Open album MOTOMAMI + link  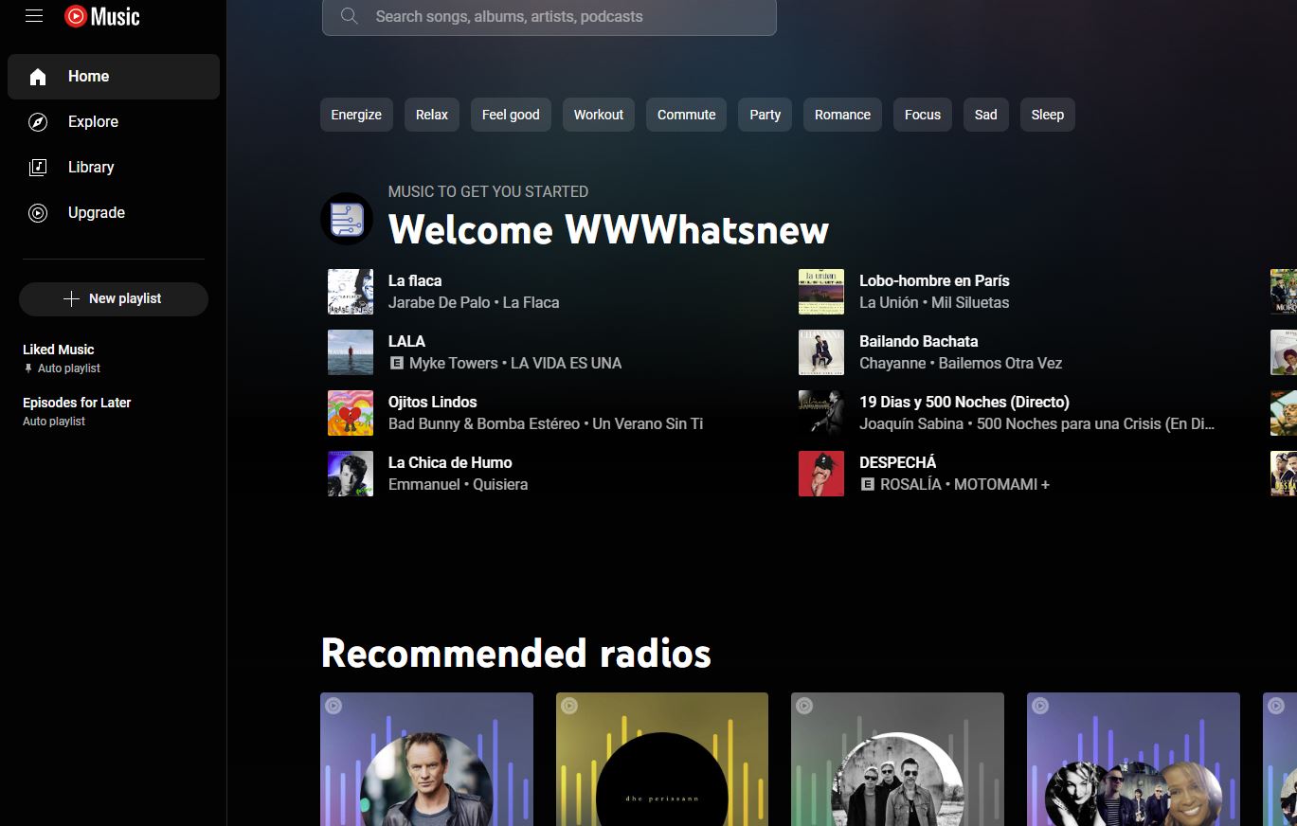pyautogui.click(x=1002, y=485)
